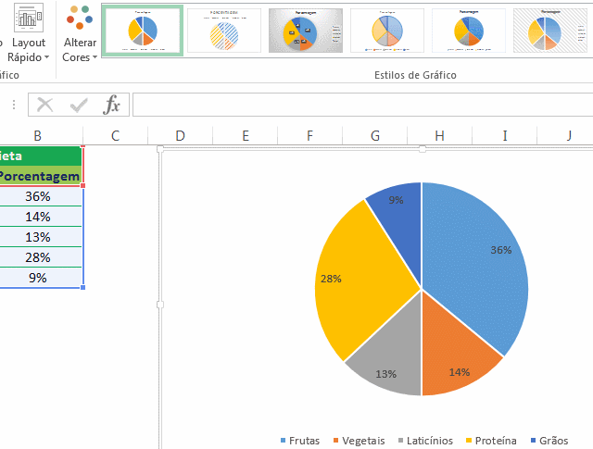Choose the fourth chart style thumbnail
The height and width of the screenshot is (449, 593).
click(387, 31)
